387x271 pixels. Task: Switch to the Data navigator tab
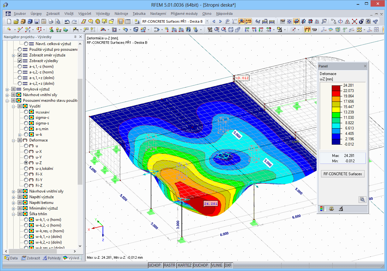(x=11, y=258)
